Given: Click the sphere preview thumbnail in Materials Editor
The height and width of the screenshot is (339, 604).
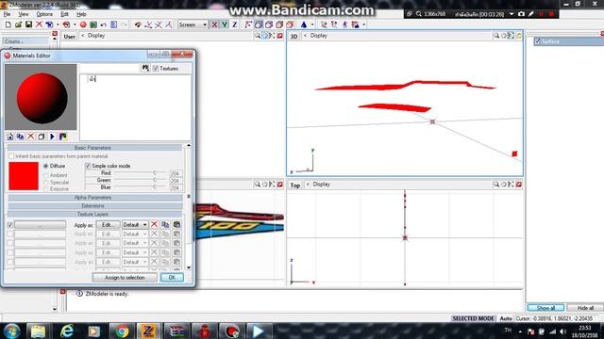Looking at the screenshot, I should point(41,97).
